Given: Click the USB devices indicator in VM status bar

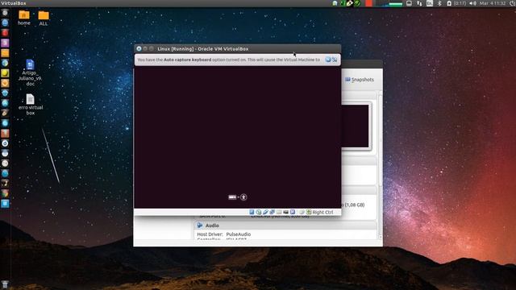Looking at the screenshot, I should point(265,212).
